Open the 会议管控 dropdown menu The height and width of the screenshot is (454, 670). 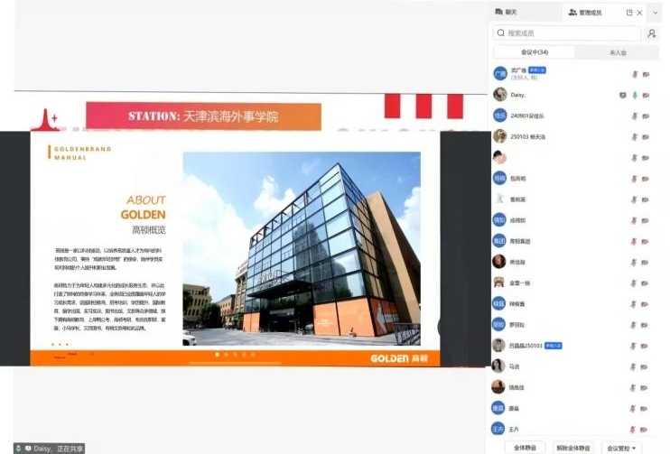point(623,448)
